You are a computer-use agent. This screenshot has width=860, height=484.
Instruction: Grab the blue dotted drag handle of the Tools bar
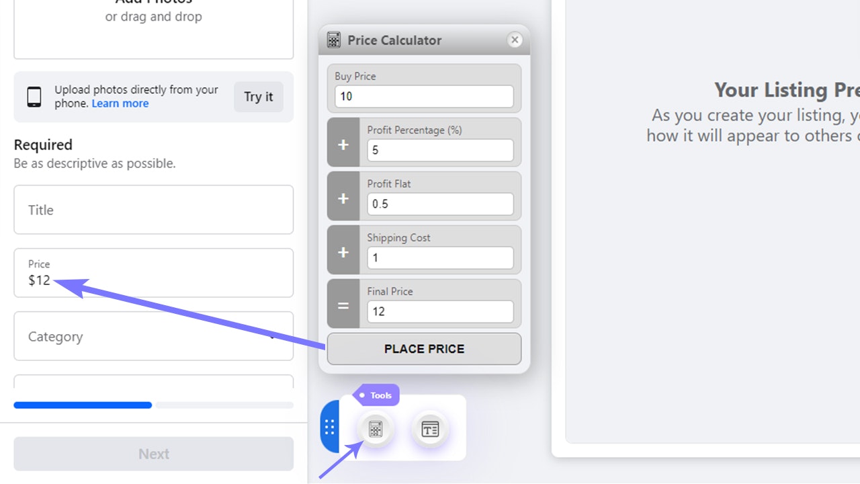pyautogui.click(x=330, y=427)
